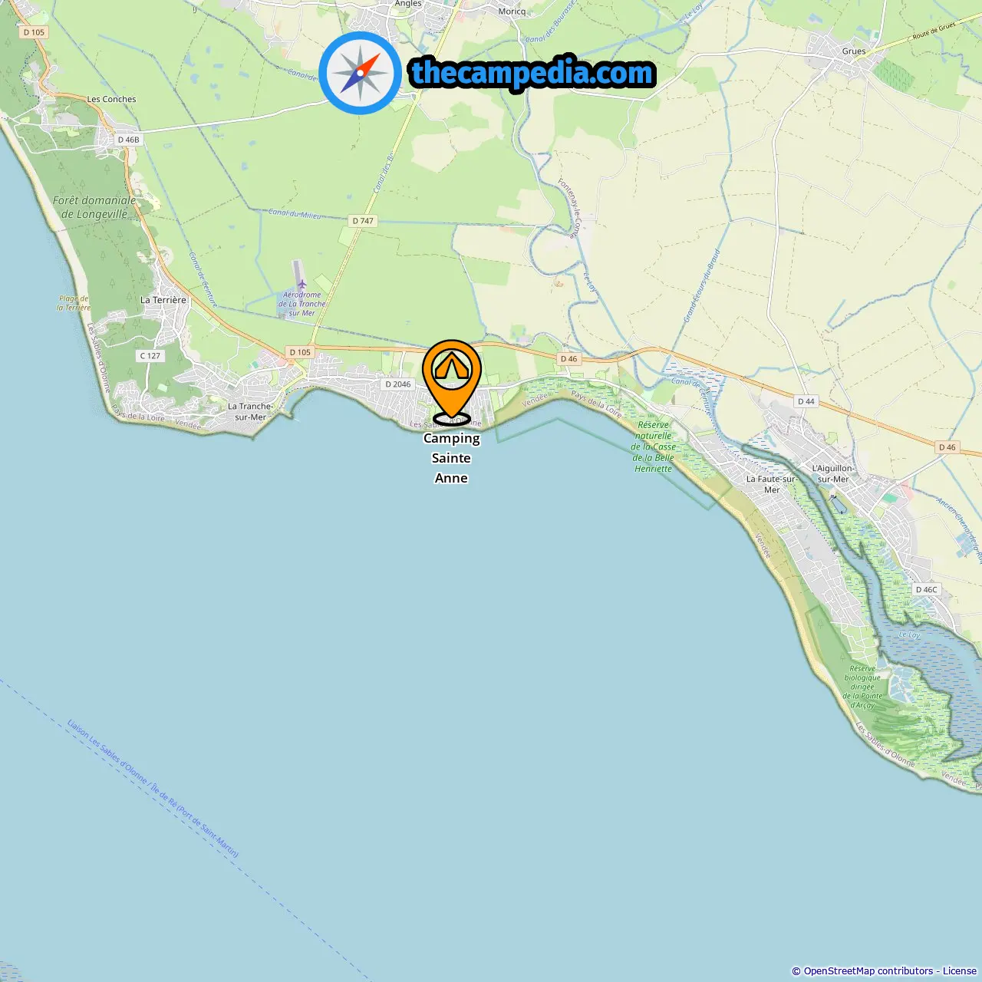Click the D 105 shield near La Tranche

(x=300, y=352)
